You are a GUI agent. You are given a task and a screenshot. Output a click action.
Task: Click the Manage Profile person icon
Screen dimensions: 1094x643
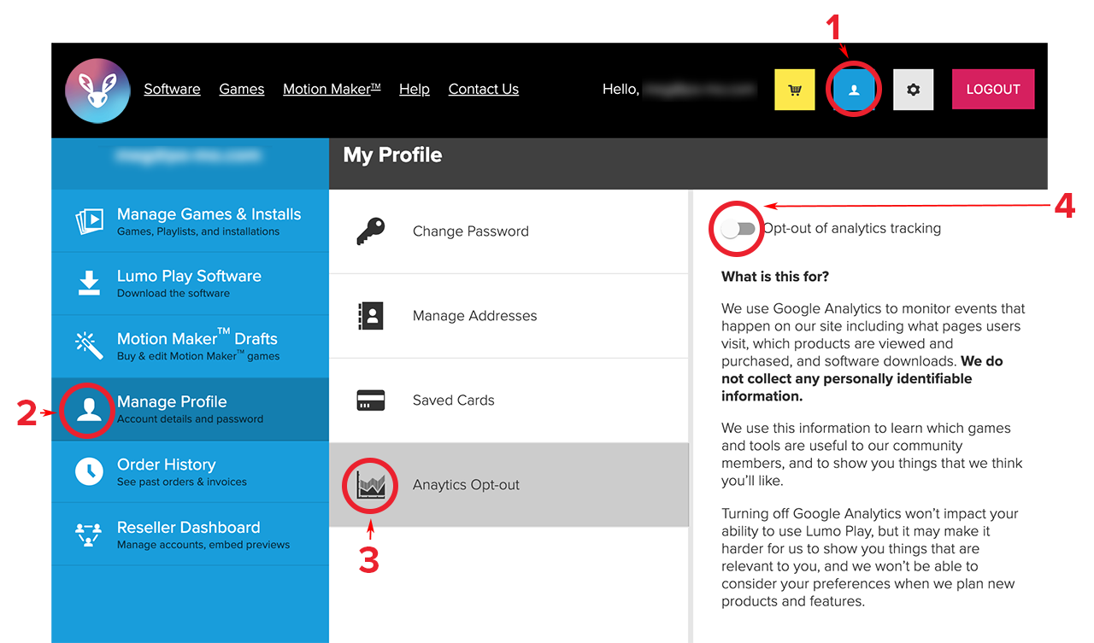[89, 409]
